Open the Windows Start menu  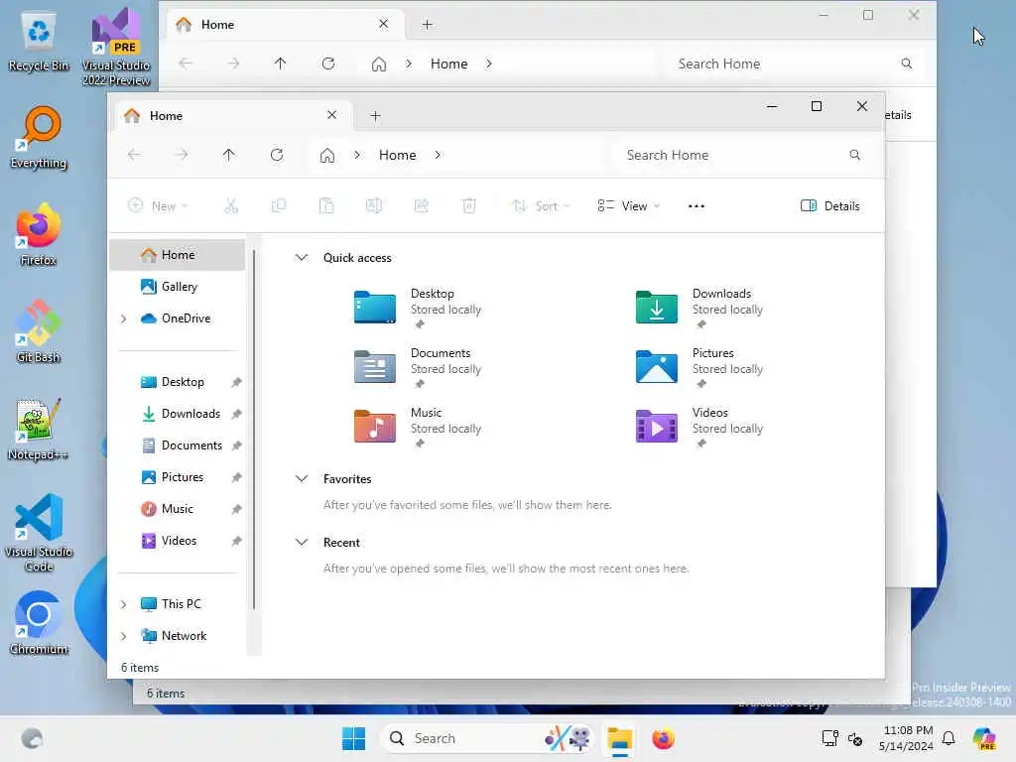pos(354,738)
